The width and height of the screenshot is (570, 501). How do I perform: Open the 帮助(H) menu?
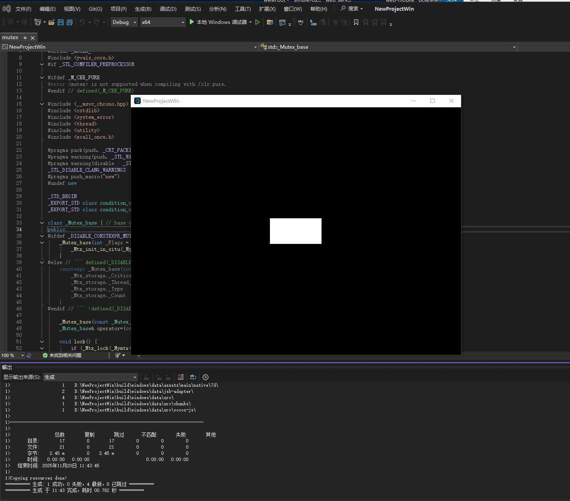click(x=319, y=9)
